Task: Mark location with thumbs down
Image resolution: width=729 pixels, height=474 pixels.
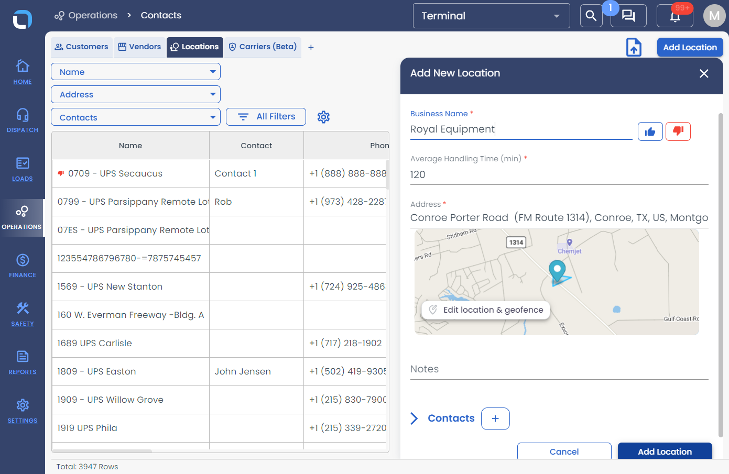Action: click(x=678, y=131)
